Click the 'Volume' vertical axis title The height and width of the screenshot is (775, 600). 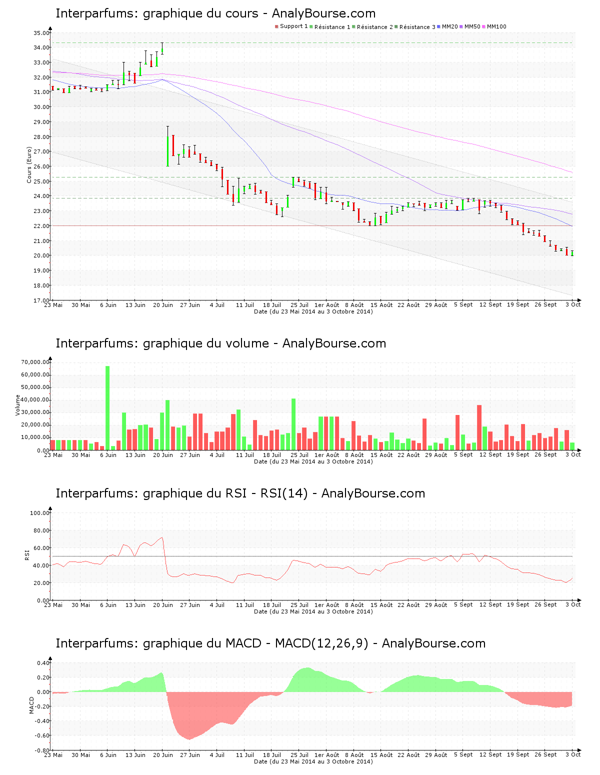coord(17,405)
